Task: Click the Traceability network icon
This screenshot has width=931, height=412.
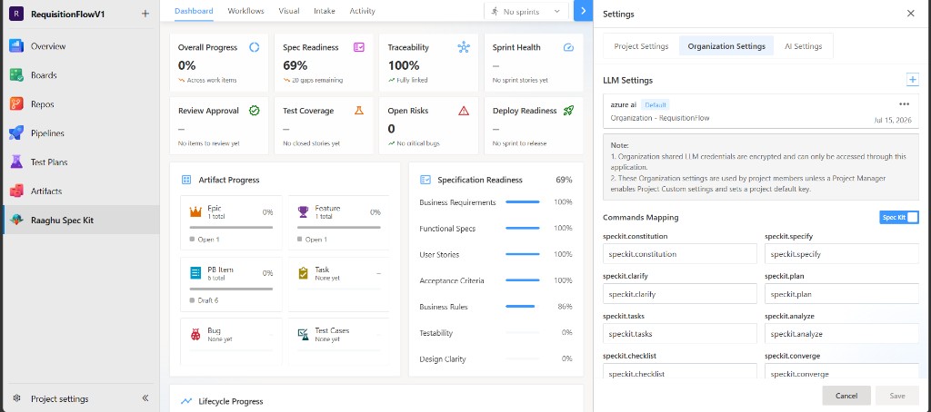Action: tap(464, 47)
